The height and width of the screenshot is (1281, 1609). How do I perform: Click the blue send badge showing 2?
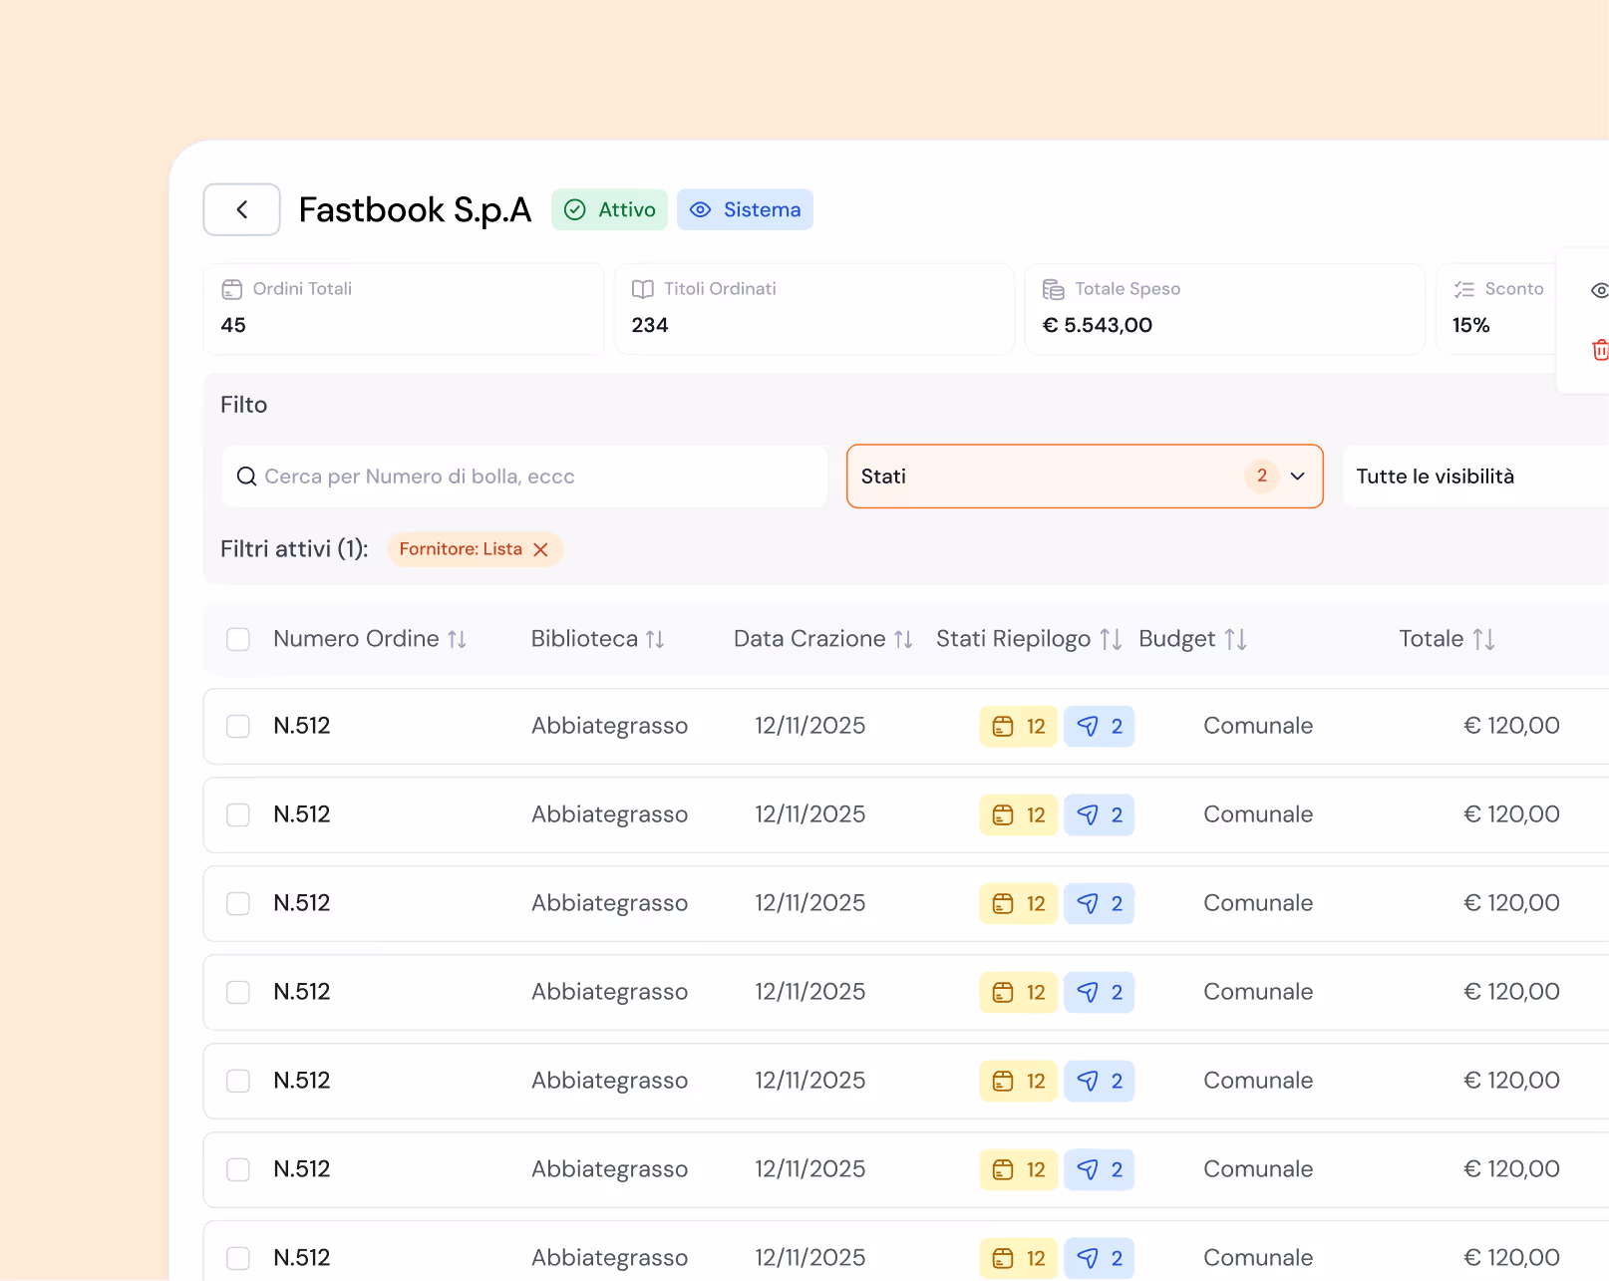[x=1099, y=726]
